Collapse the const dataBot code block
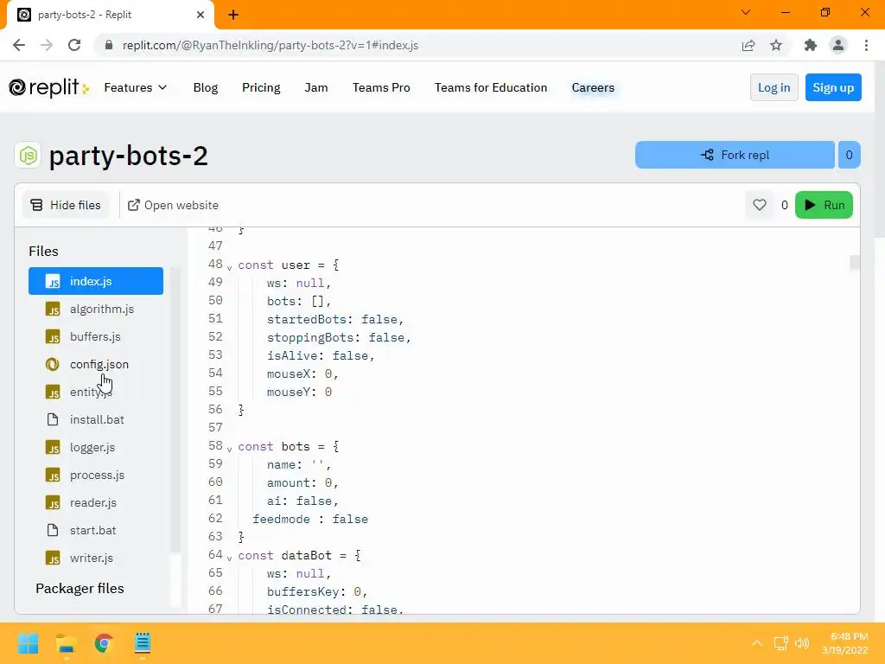885x664 pixels. 229,558
